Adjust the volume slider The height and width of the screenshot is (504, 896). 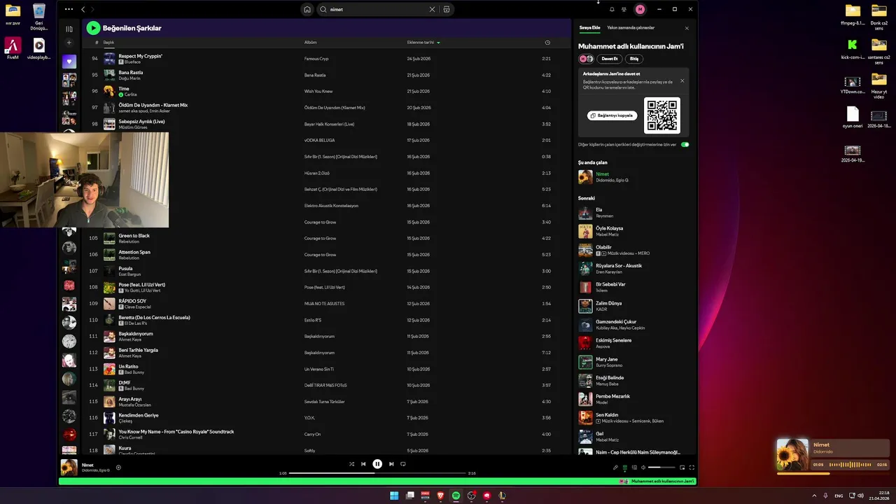662,468
